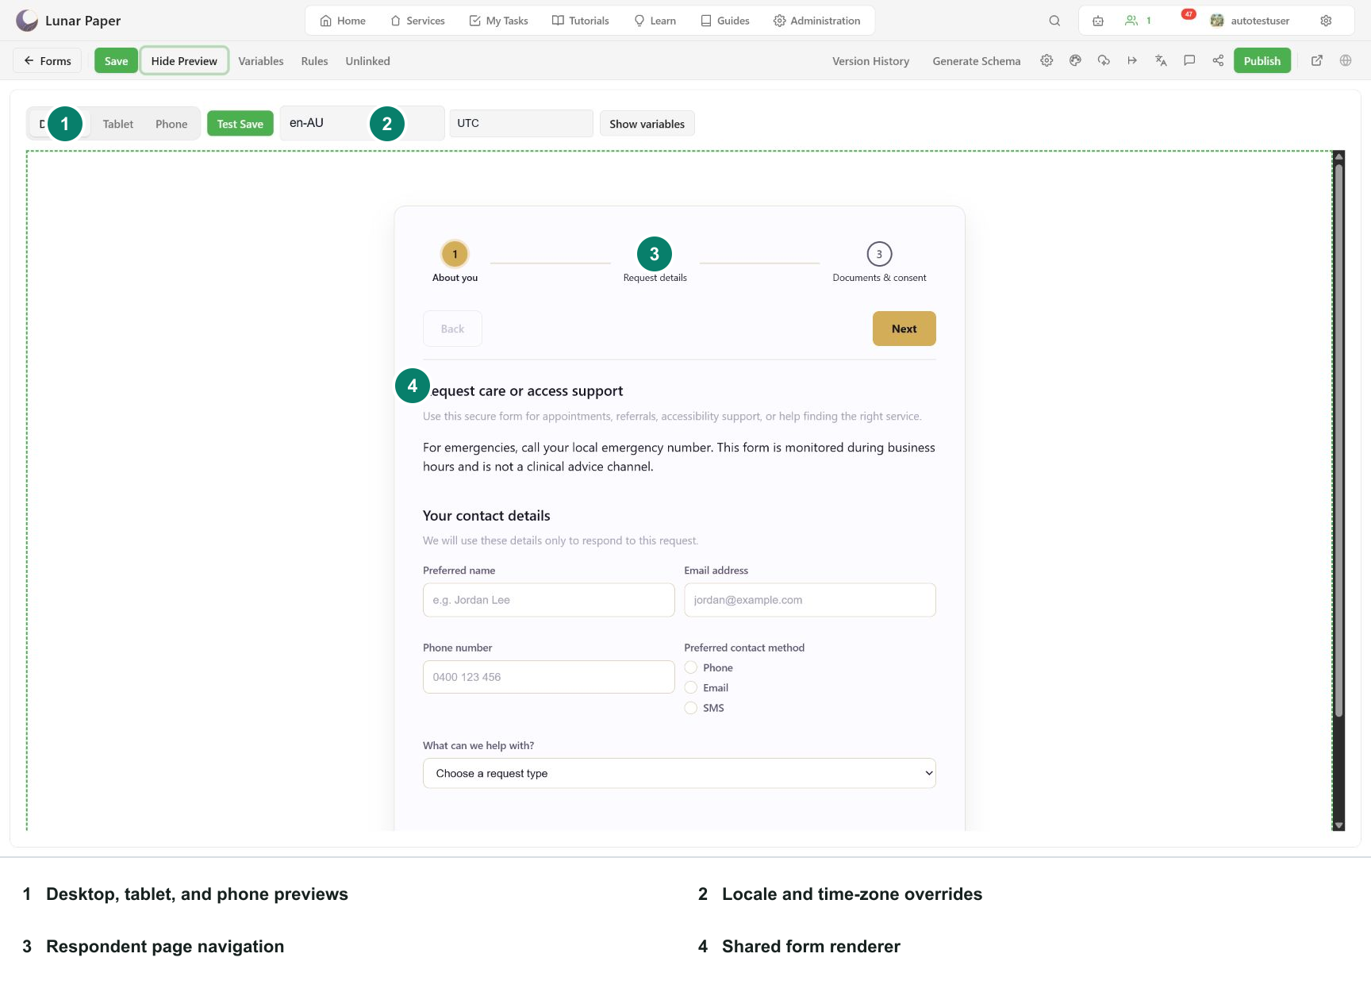The height and width of the screenshot is (992, 1371).
Task: Switch to the Phone preview tab
Action: click(x=171, y=124)
